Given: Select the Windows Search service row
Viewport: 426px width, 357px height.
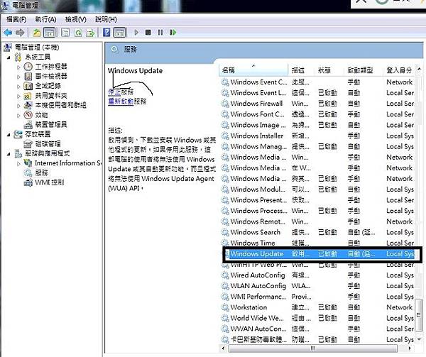Looking at the screenshot, I should click(318, 232).
